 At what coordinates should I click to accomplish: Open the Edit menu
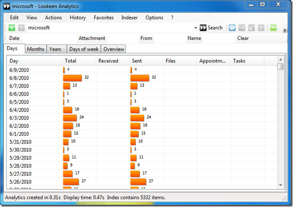pos(14,17)
